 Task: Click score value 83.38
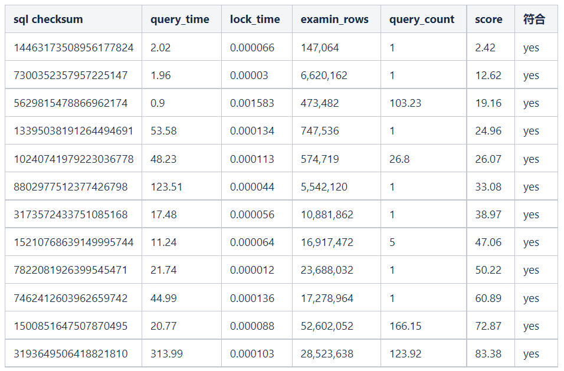(x=488, y=354)
